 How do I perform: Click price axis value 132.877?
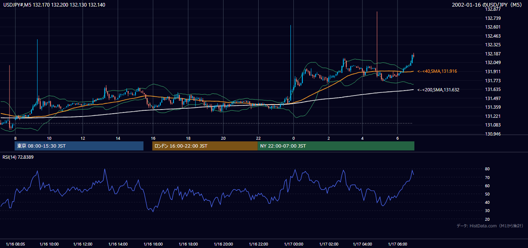tap(493, 9)
